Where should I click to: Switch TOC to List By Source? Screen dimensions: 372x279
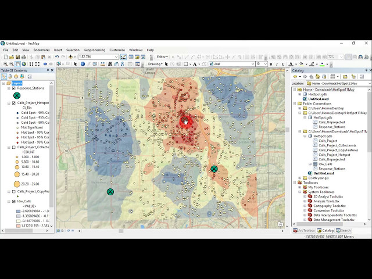tap(10, 77)
